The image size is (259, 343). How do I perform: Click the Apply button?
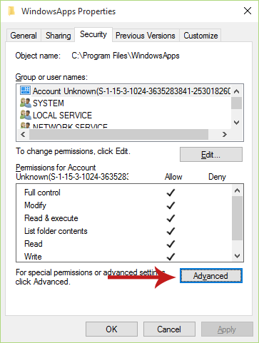[x=227, y=329]
